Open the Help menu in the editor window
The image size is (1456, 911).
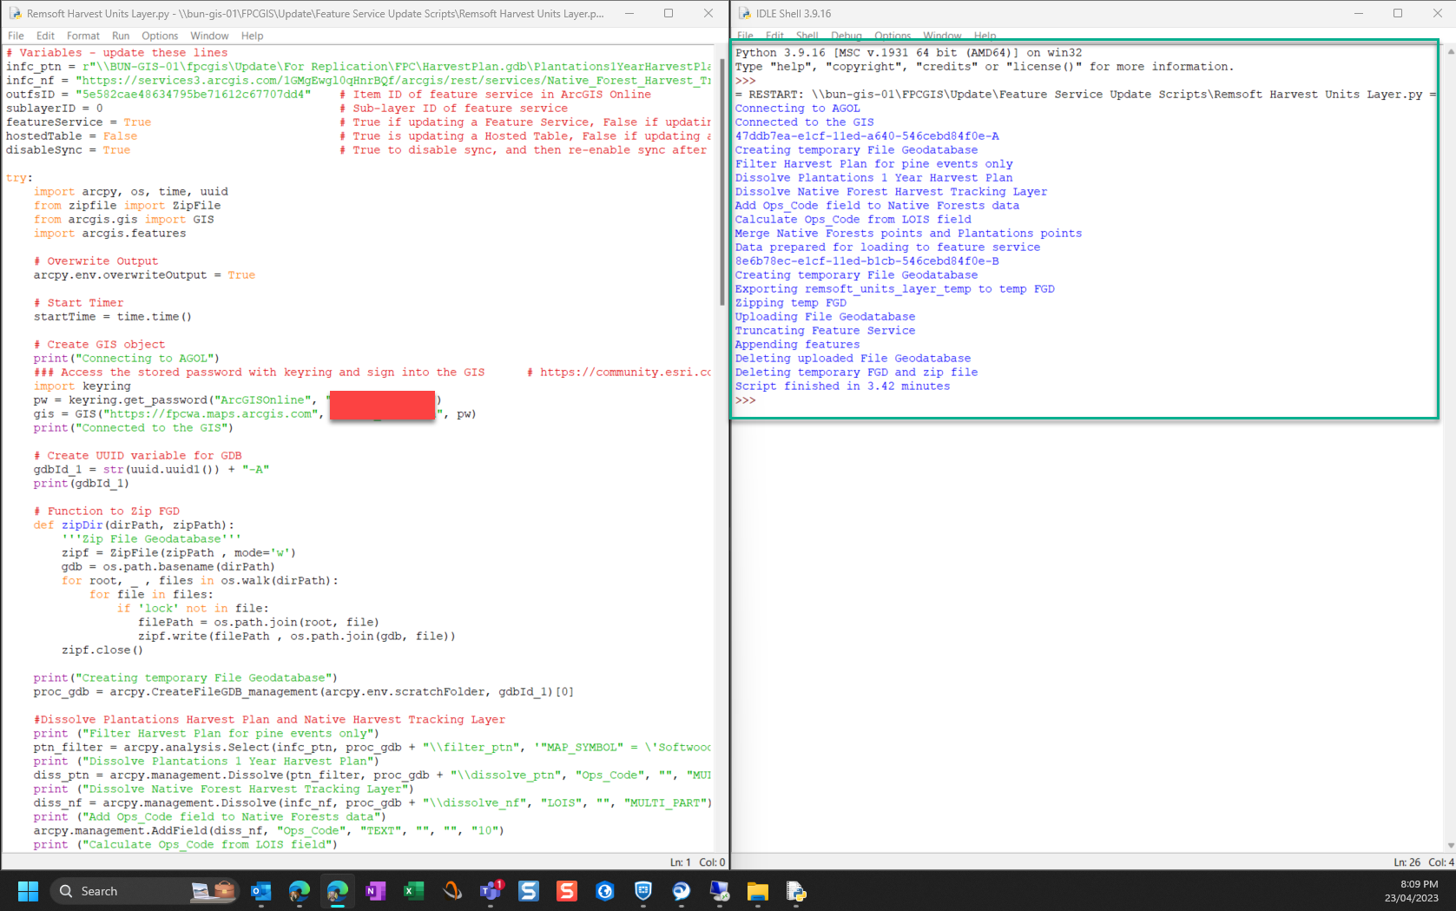click(x=252, y=36)
